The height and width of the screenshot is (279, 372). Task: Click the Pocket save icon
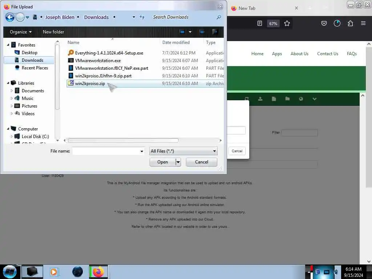coord(324,23)
